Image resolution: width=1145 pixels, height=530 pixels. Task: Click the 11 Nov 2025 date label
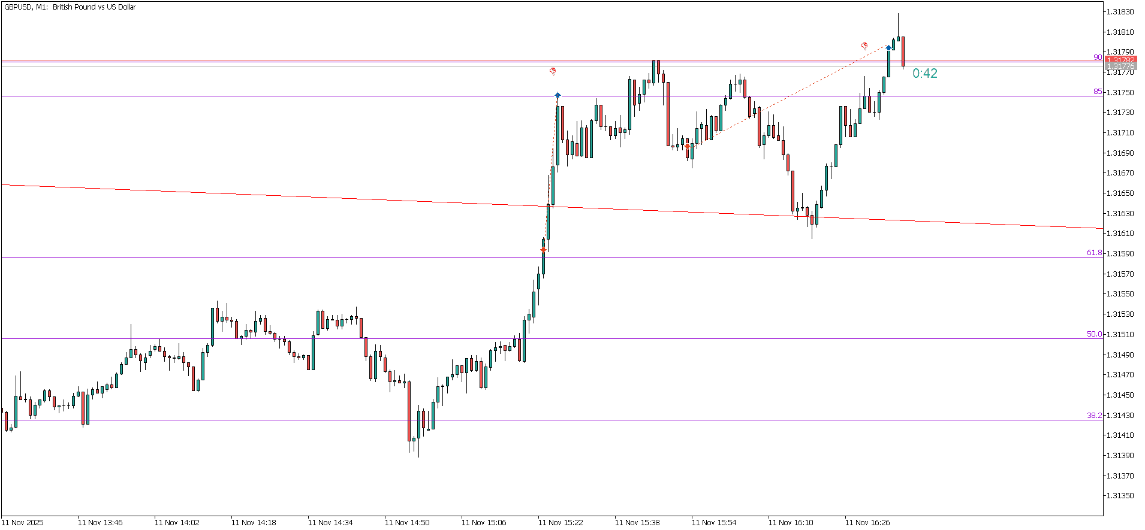(x=23, y=522)
